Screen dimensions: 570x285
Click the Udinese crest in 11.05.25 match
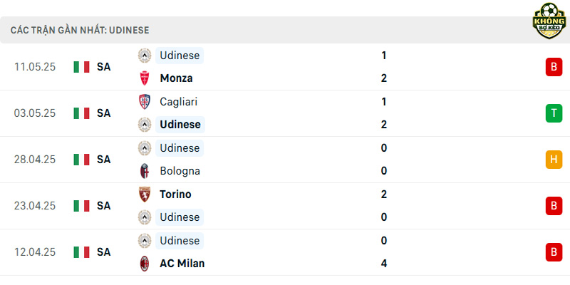(x=145, y=56)
